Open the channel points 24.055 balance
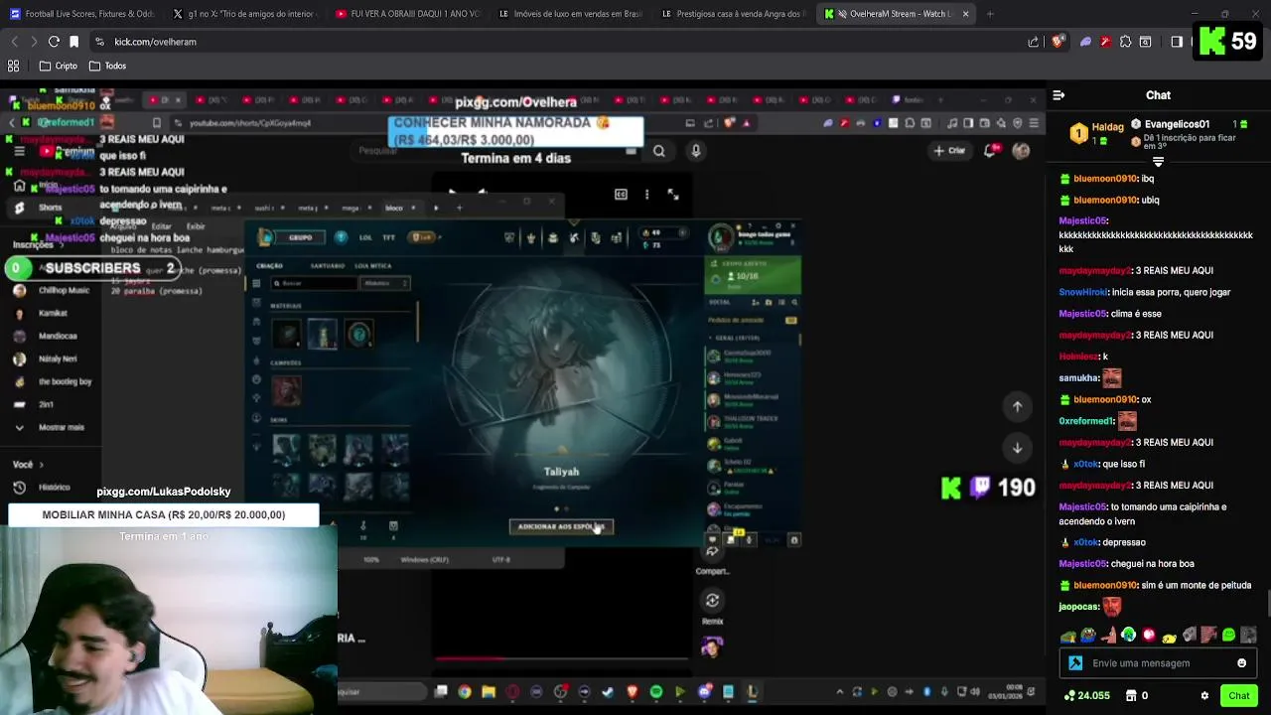The height and width of the screenshot is (715, 1271). [1086, 696]
